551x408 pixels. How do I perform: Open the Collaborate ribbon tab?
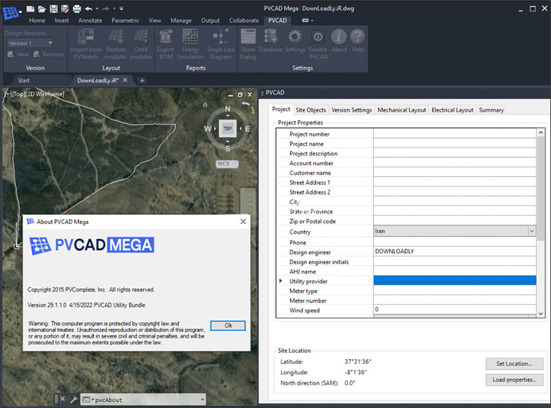(x=244, y=21)
